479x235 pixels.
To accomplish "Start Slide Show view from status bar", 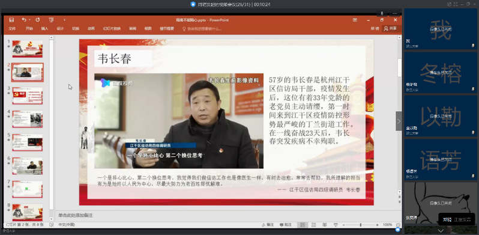I will [x=336, y=225].
